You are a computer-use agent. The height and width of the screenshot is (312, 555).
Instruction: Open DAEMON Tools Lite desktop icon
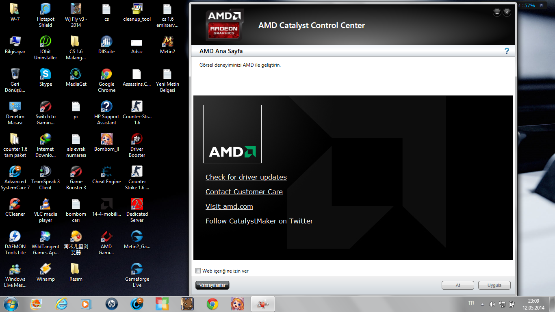[15, 237]
